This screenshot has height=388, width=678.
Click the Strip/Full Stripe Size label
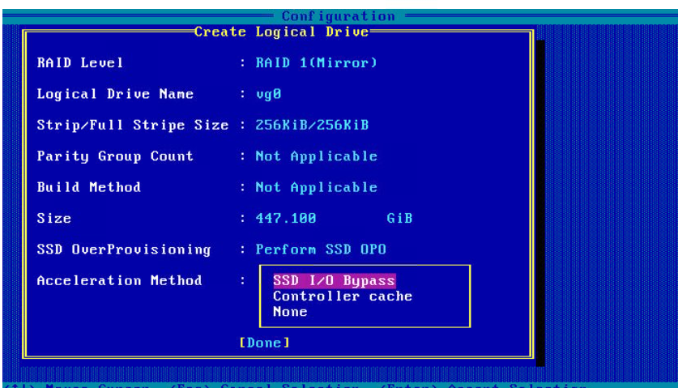coord(133,125)
